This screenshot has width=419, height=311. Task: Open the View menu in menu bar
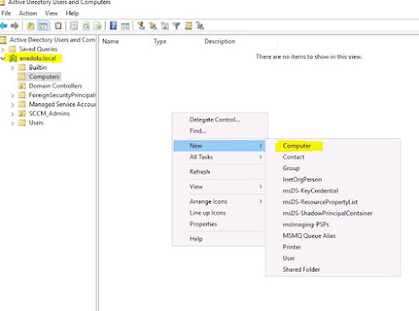(x=51, y=13)
